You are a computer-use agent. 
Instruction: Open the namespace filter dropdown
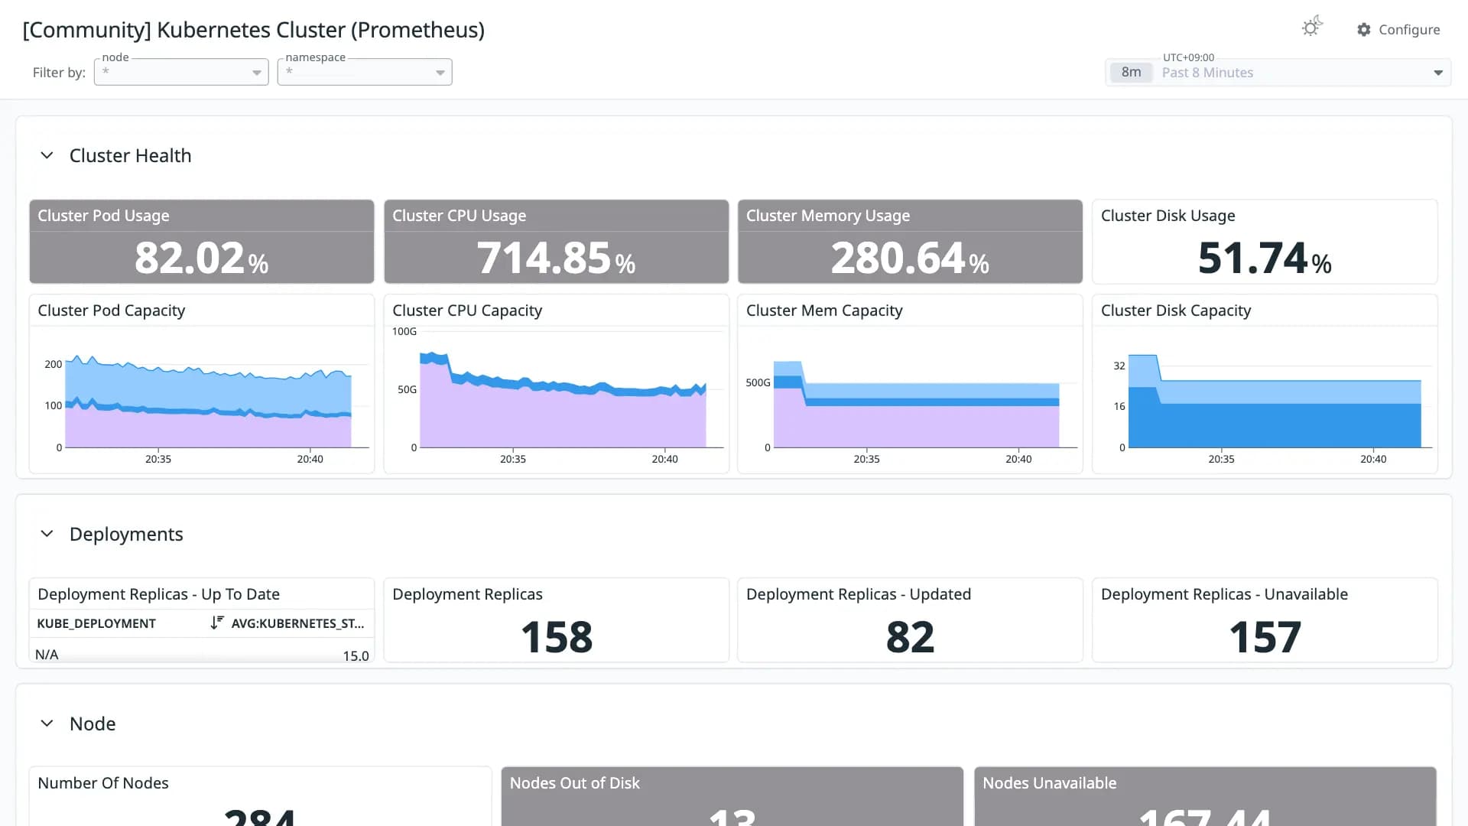pyautogui.click(x=365, y=72)
